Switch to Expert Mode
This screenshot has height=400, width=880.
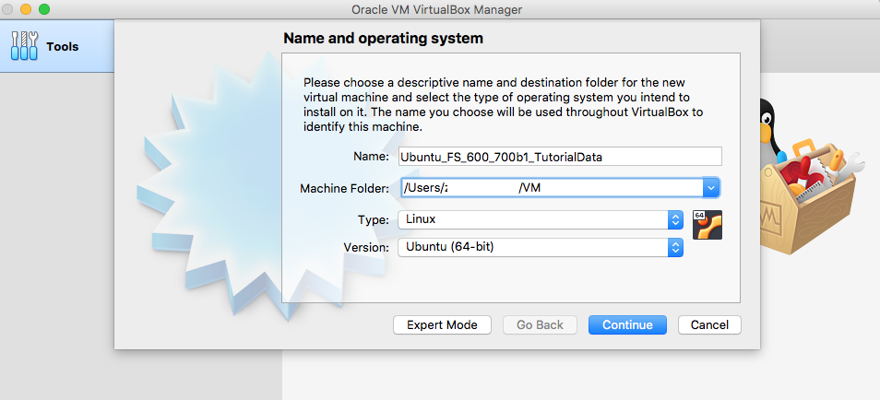(x=435, y=324)
